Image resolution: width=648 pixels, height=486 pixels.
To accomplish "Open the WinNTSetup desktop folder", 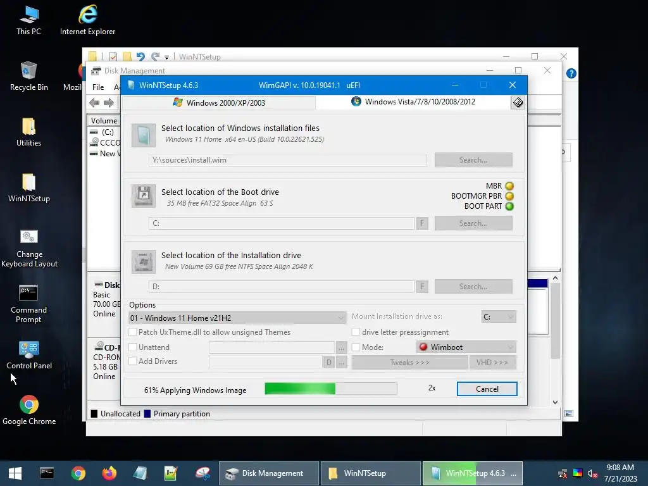I will pos(28,187).
